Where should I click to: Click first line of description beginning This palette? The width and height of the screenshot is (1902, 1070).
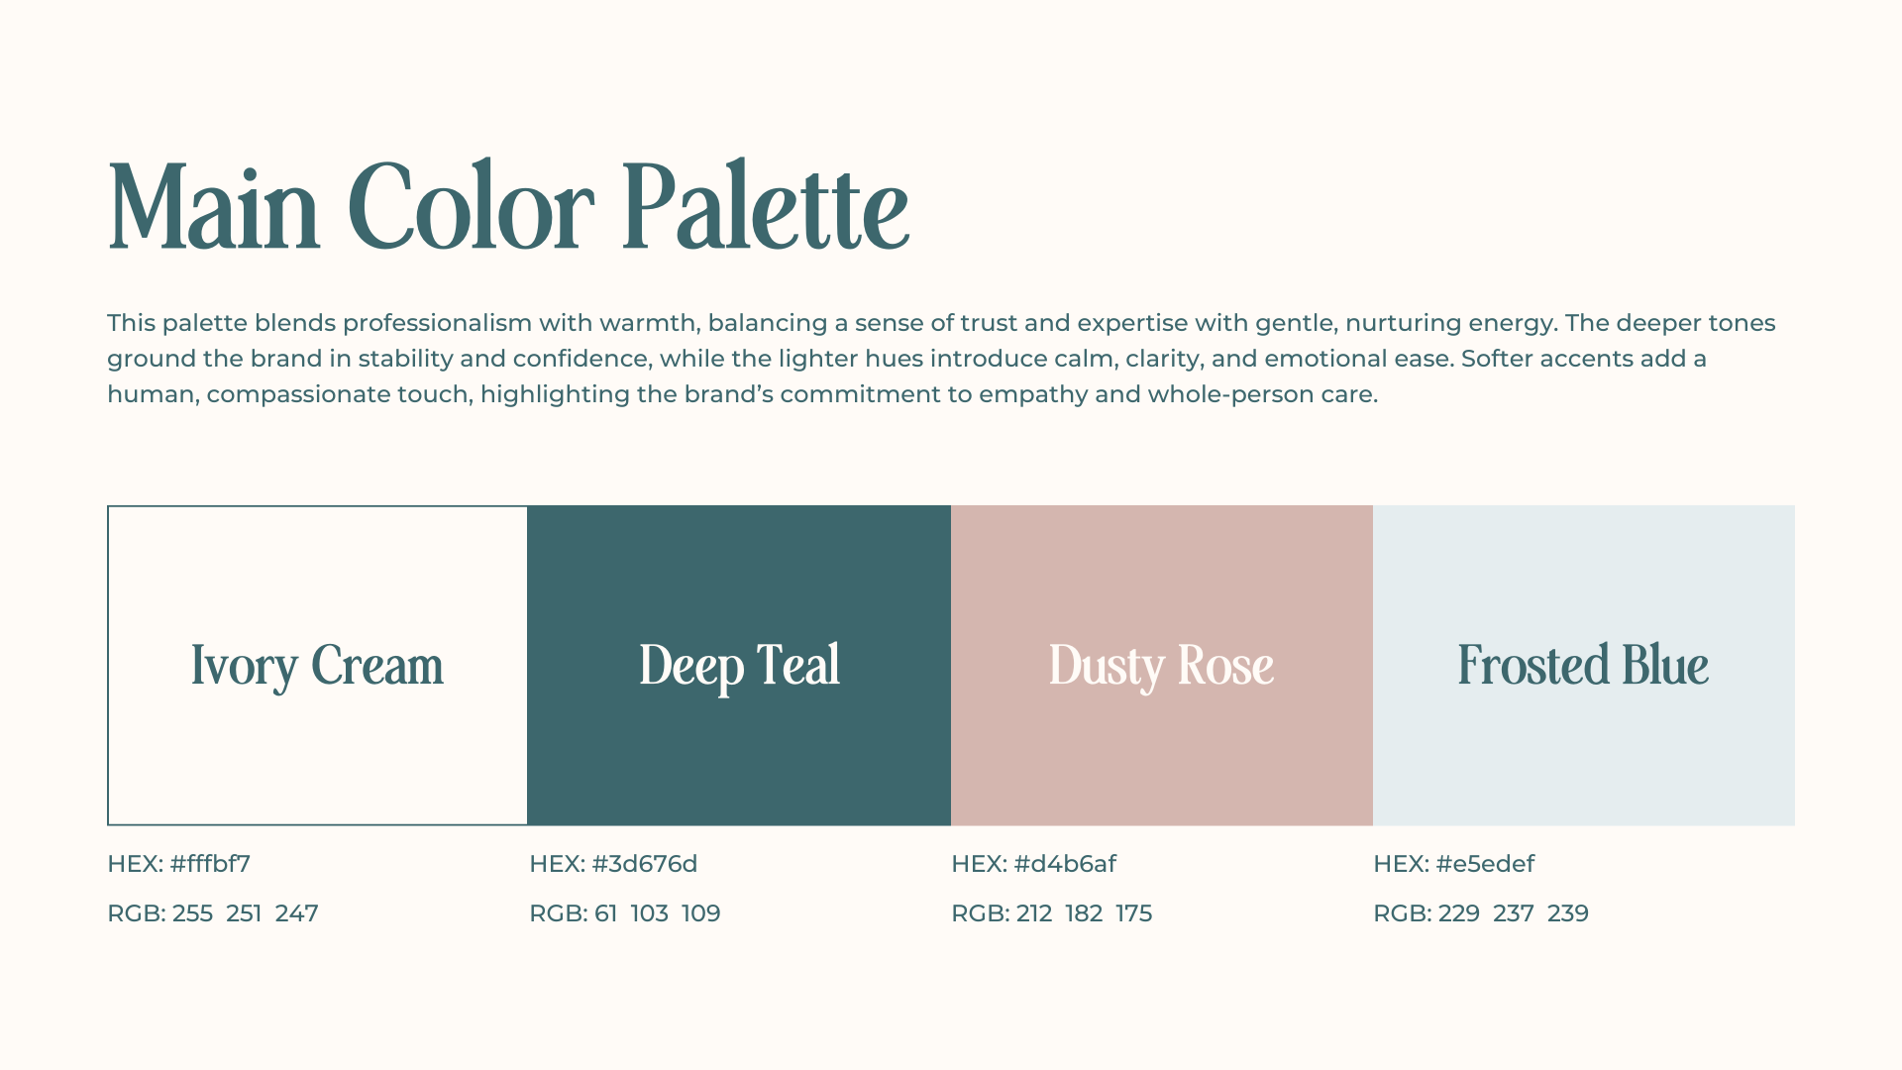941,323
